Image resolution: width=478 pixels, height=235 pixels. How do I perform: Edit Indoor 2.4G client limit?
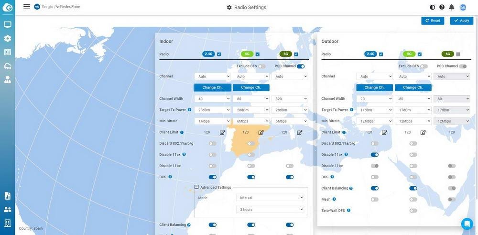point(222,132)
